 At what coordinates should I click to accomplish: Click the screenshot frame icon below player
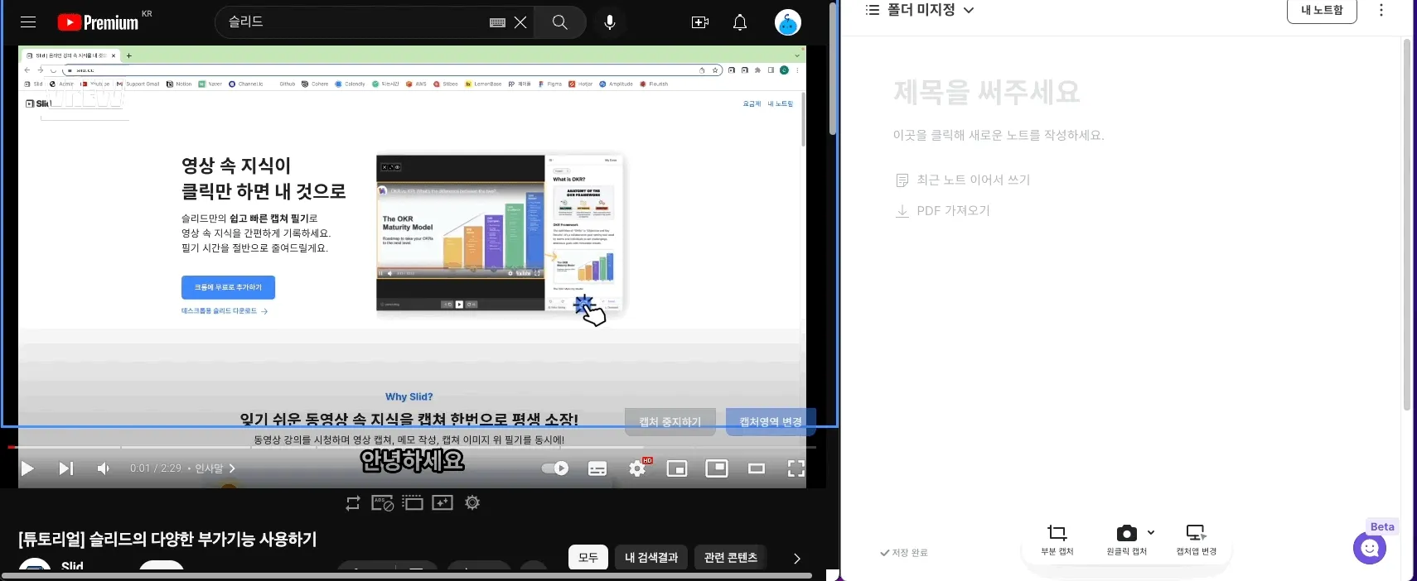[413, 503]
